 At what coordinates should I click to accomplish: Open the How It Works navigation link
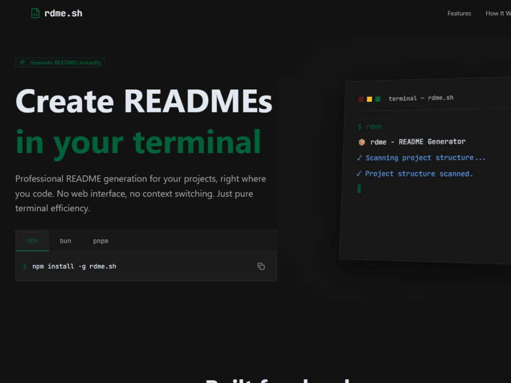coord(498,13)
